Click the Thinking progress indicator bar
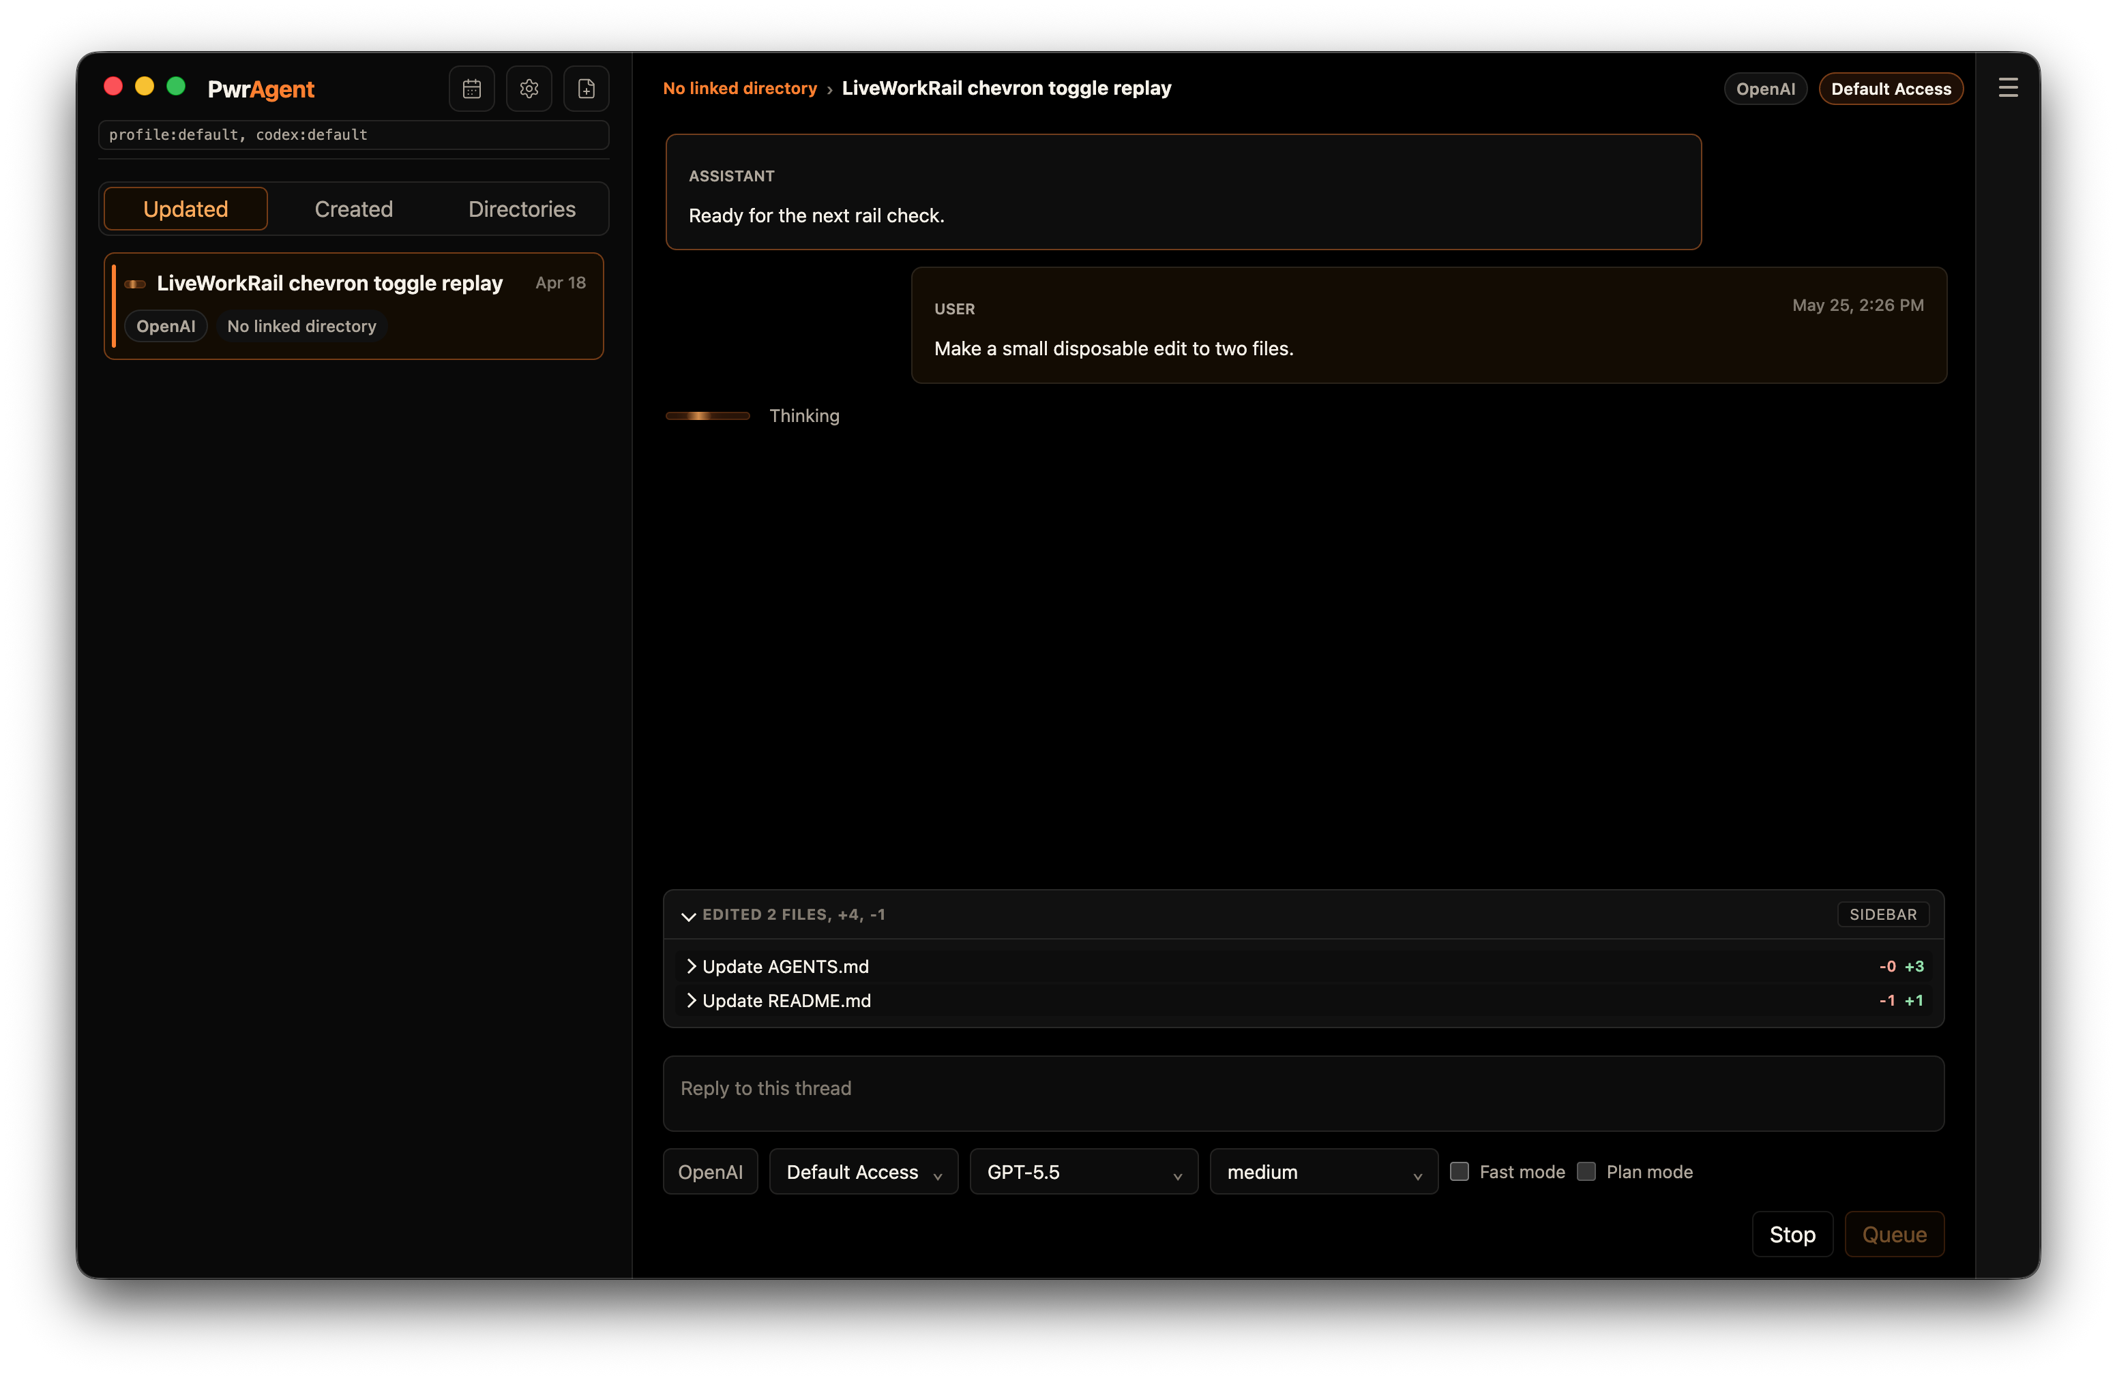The height and width of the screenshot is (1380, 2117). click(x=707, y=416)
